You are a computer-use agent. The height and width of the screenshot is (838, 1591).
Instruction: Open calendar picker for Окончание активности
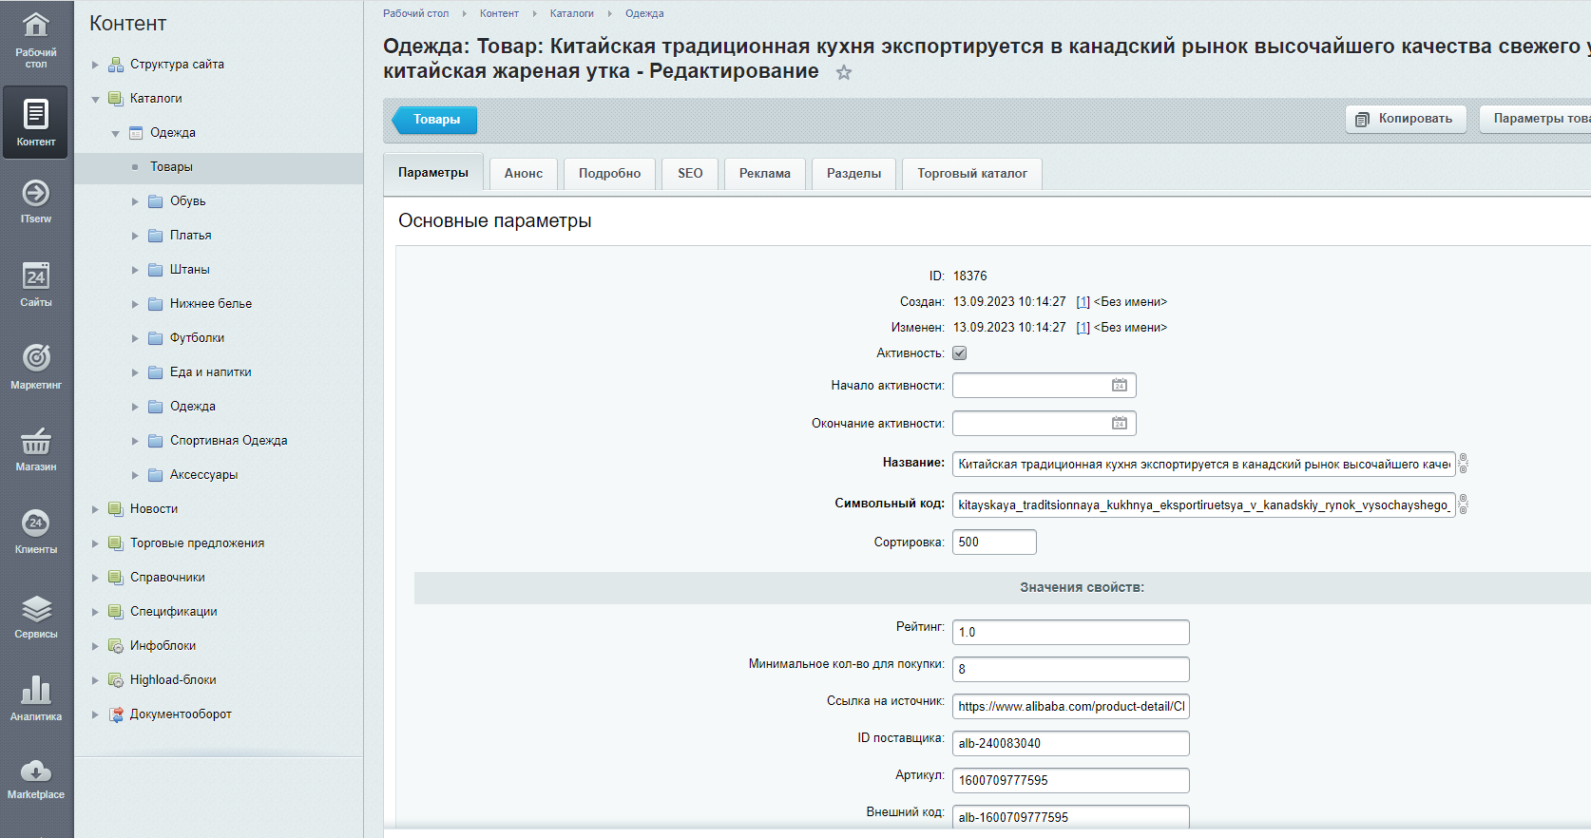coord(1120,424)
